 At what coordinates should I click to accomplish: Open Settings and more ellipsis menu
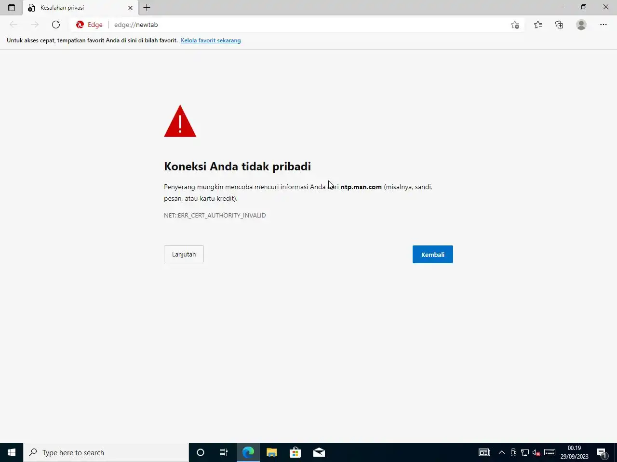[604, 25]
